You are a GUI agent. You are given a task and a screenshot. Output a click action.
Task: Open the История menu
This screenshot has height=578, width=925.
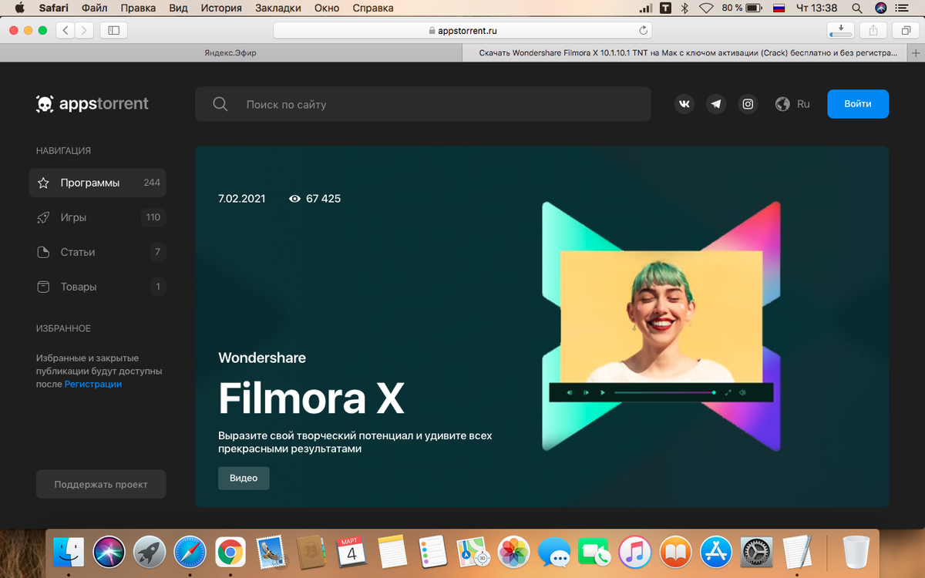click(x=221, y=8)
